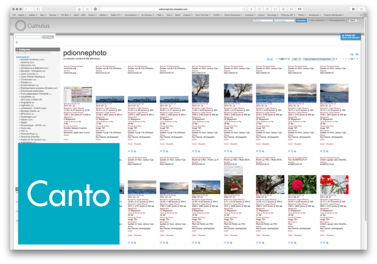The image size is (377, 264).
Task: Click Safari's address bar showing pdionnephoto.dnsalias.com
Action: [173, 9]
